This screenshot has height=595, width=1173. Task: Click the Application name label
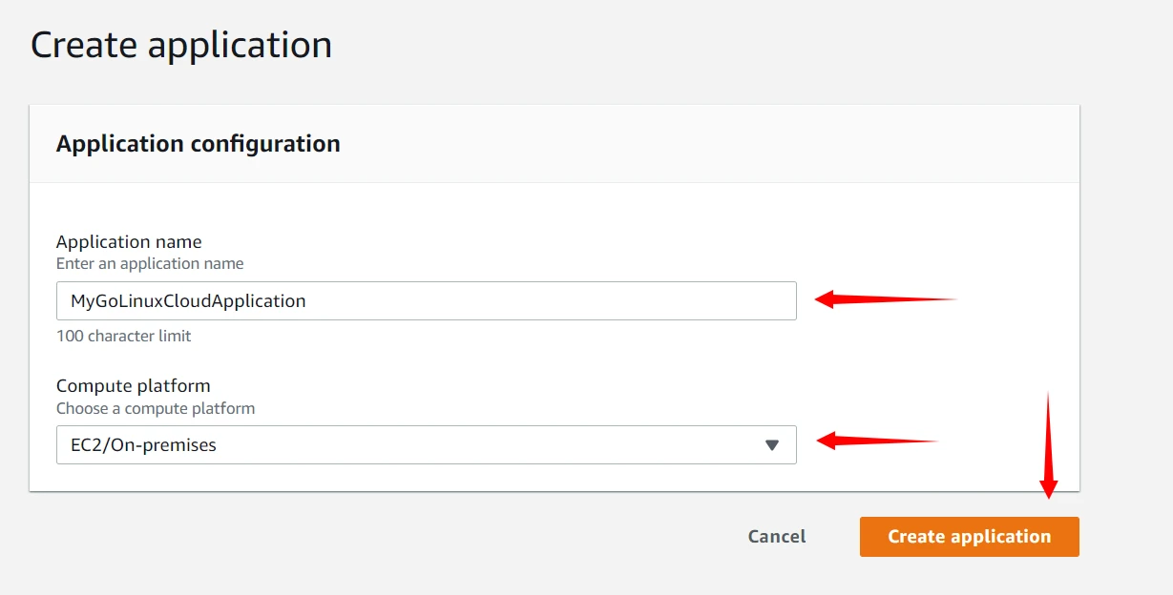tap(129, 241)
